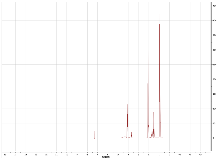Image resolution: width=220 pixels, height=160 pixels.
Task: Click the small solvent peak near 7.26 ppm
Action: coord(95,134)
